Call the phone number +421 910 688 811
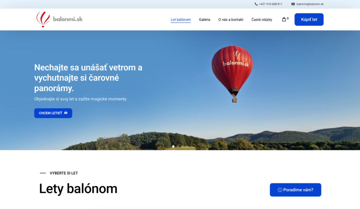Viewport: 360px width, 209px height. click(x=270, y=4)
